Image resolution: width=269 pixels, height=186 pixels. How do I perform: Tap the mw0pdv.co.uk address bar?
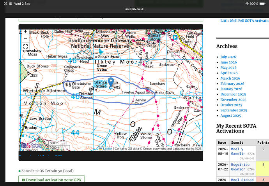(134, 9)
